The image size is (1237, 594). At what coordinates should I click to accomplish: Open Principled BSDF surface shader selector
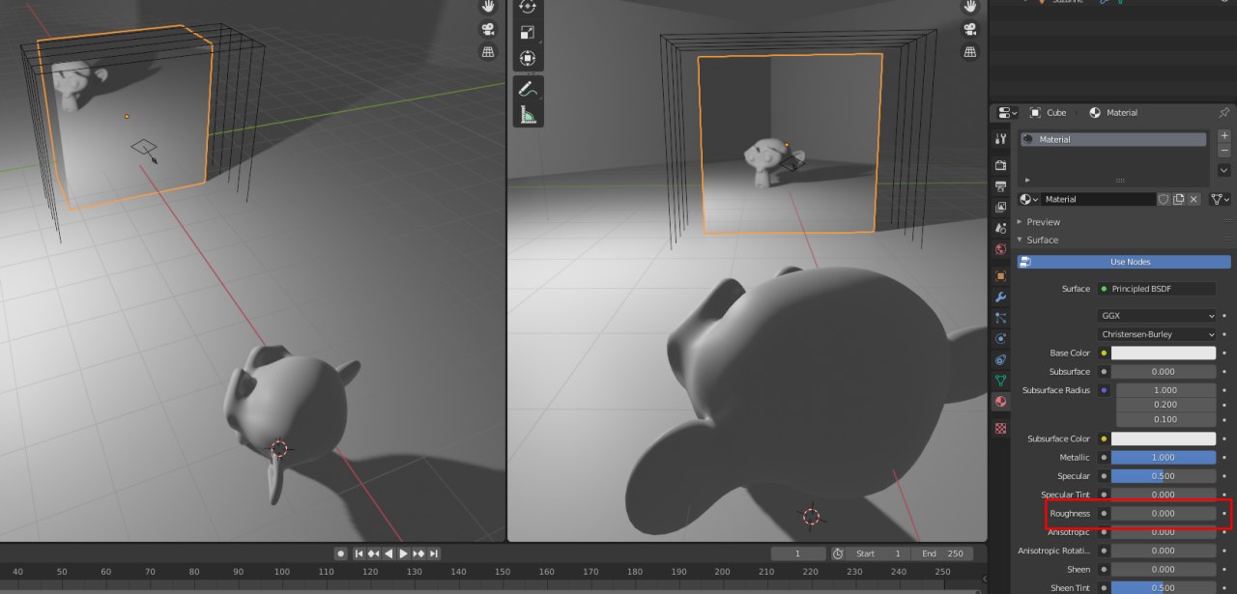coord(1156,289)
